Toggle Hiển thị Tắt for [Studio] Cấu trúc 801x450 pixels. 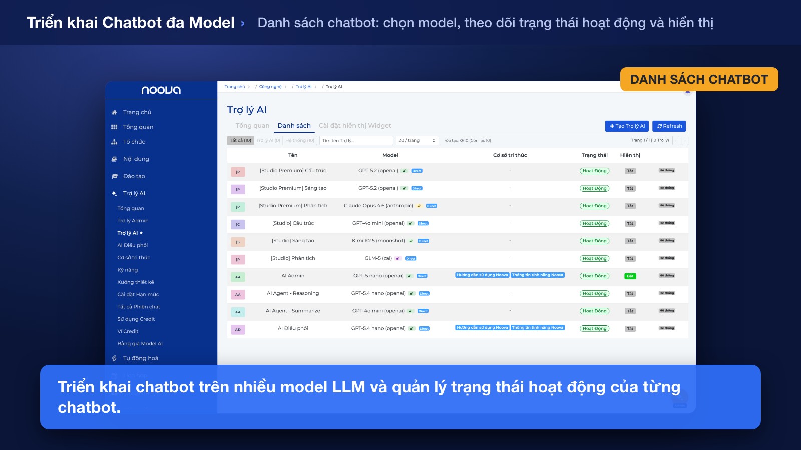point(630,223)
